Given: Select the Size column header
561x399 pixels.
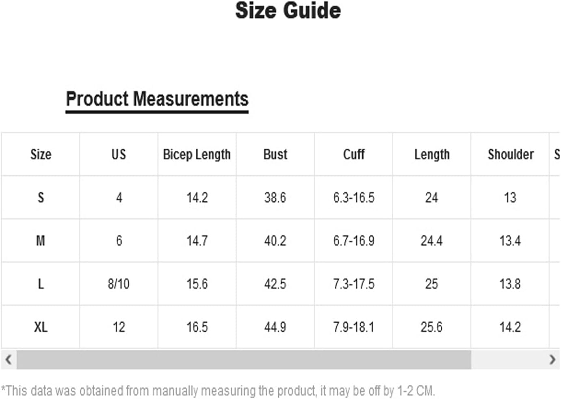Looking at the screenshot, I should (41, 154).
